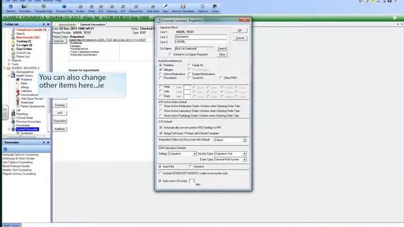Open the Drawing toolbar item
Image resolution: width=404 pixels, height=227 pixels.
pyautogui.click(x=112, y=8)
